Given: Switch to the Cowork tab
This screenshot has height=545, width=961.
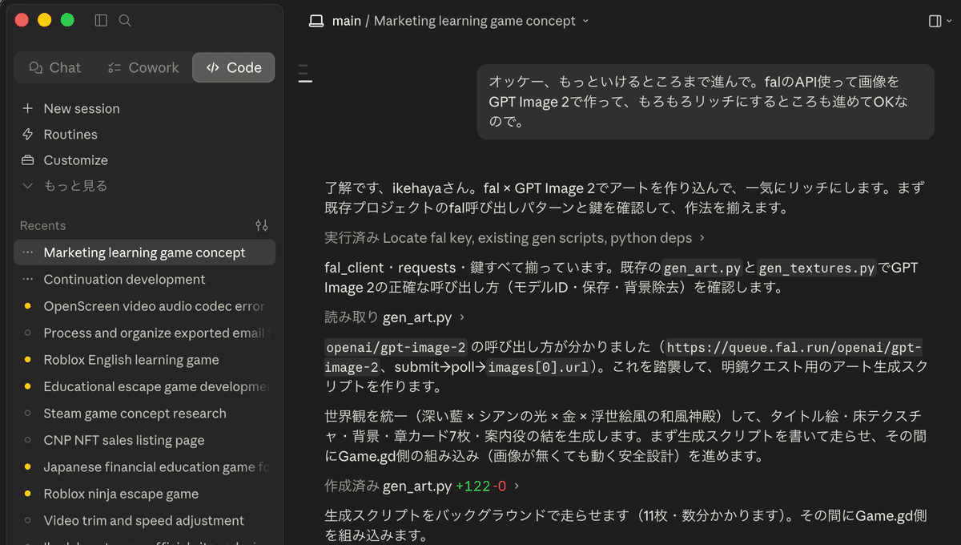Looking at the screenshot, I should 143,68.
